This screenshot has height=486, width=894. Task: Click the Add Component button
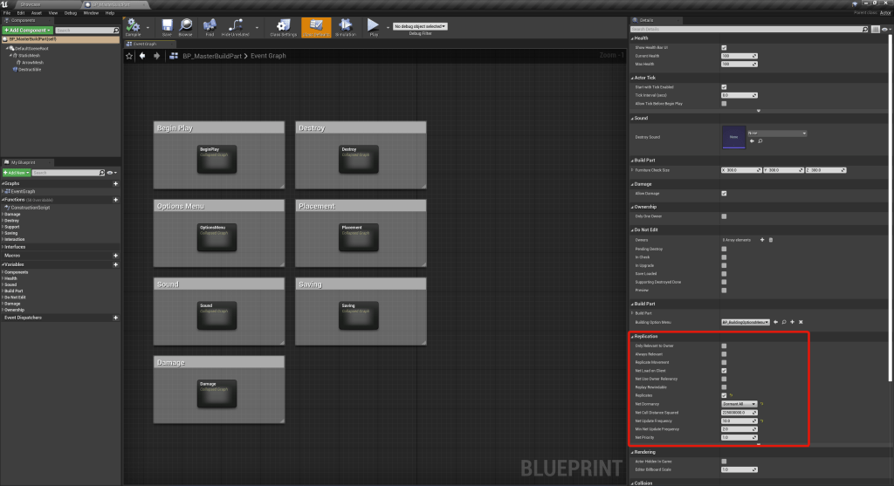(x=27, y=30)
